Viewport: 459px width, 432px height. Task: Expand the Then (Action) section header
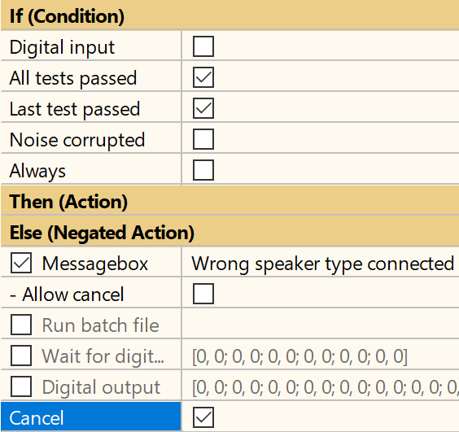pos(229,202)
